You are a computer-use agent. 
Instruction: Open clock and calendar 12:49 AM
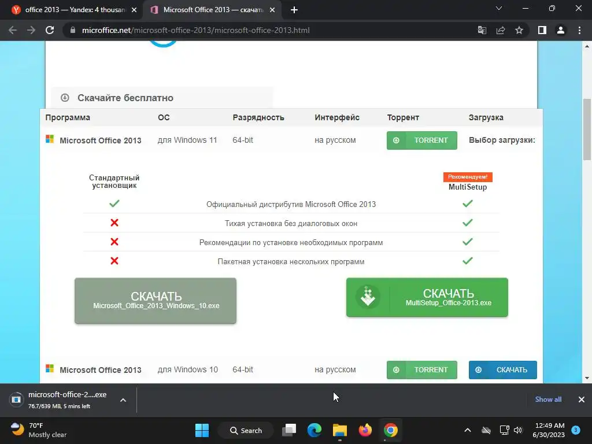[x=549, y=430]
